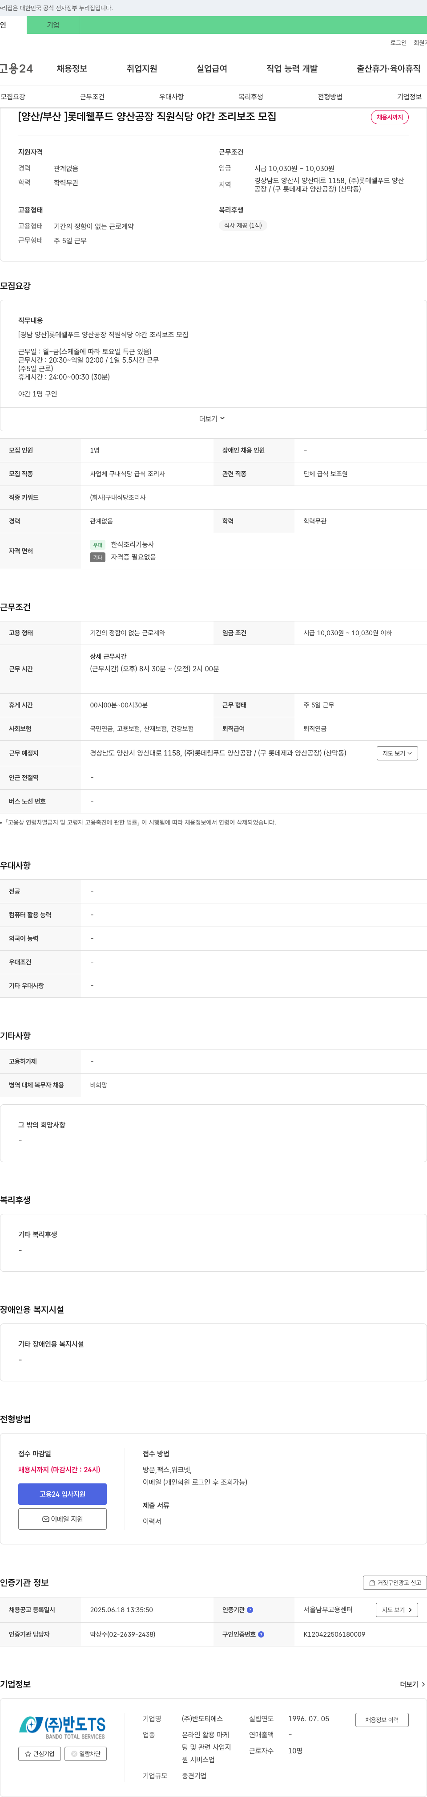
Task: Open the 채용정보 menu
Action: pos(72,68)
